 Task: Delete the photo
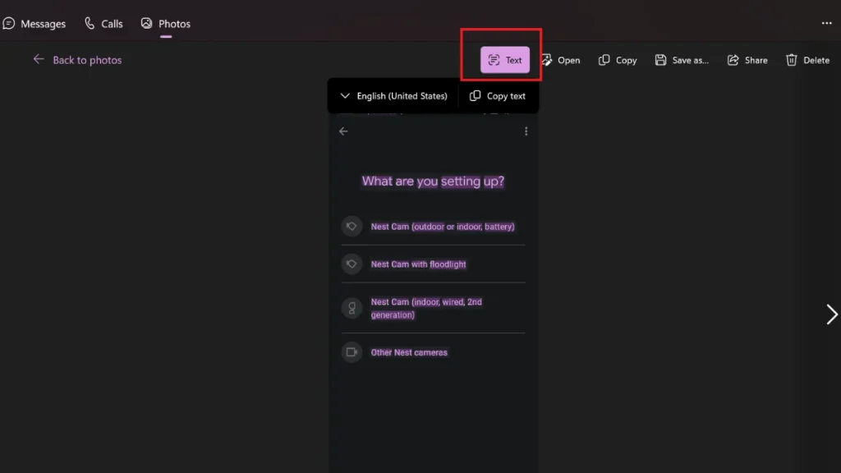pos(808,60)
